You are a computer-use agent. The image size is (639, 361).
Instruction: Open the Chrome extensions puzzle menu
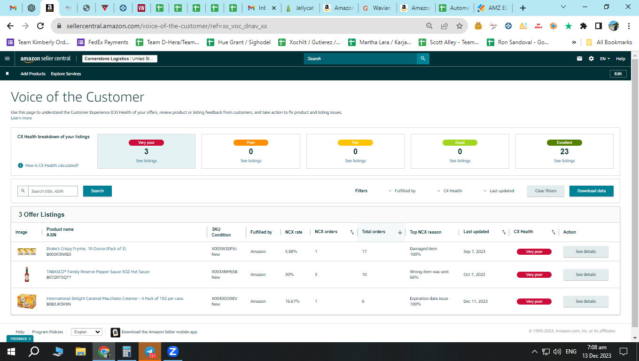point(584,26)
